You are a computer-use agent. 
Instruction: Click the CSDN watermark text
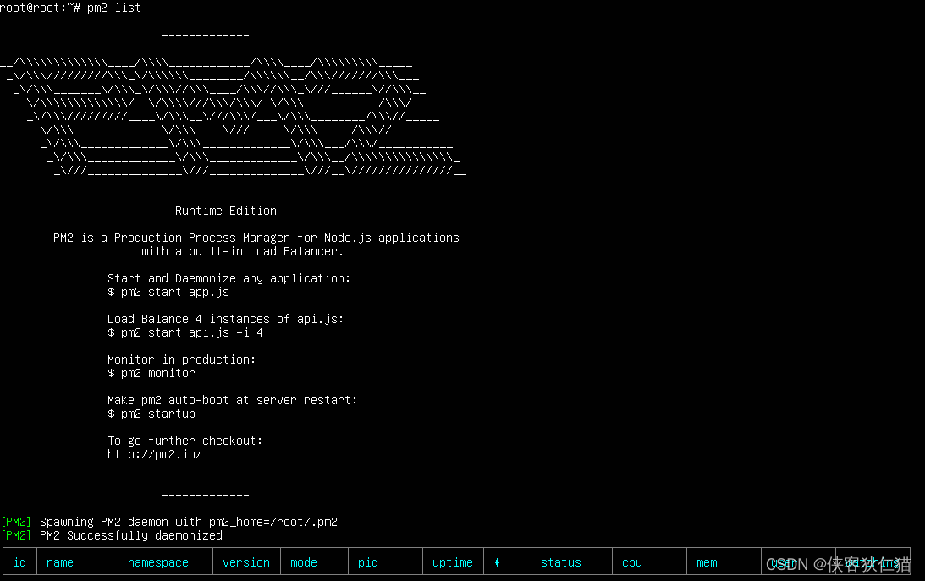838,563
